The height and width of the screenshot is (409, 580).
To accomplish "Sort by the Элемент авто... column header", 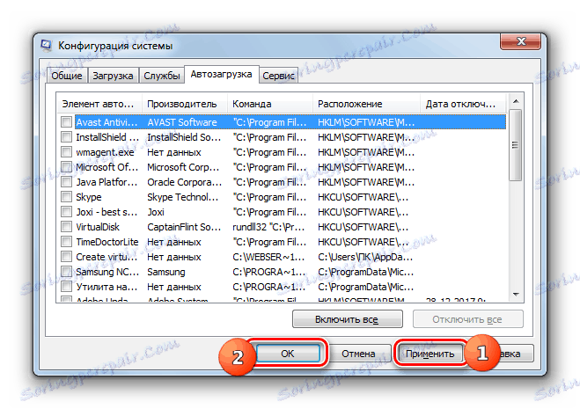I will [99, 104].
